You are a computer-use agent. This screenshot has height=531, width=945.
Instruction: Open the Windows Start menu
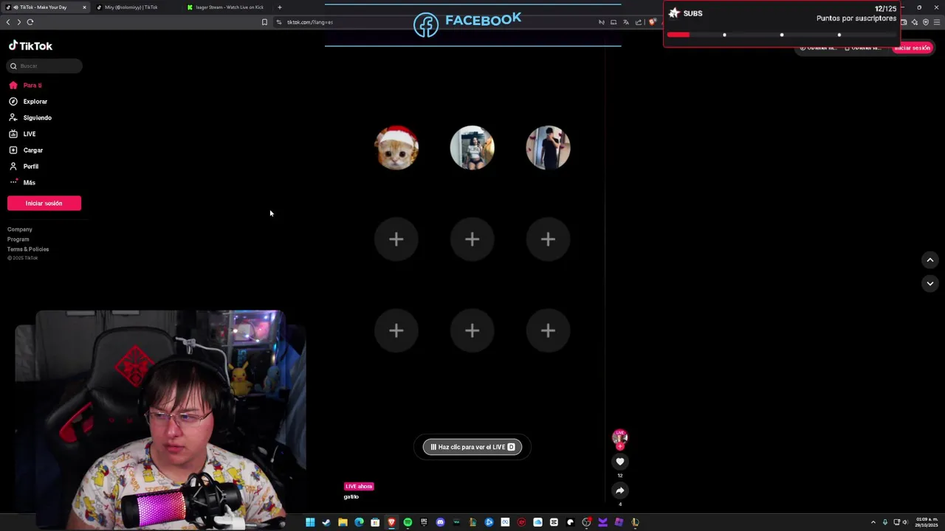click(310, 522)
